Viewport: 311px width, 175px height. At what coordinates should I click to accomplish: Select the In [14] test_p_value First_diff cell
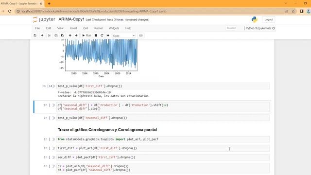point(163,86)
